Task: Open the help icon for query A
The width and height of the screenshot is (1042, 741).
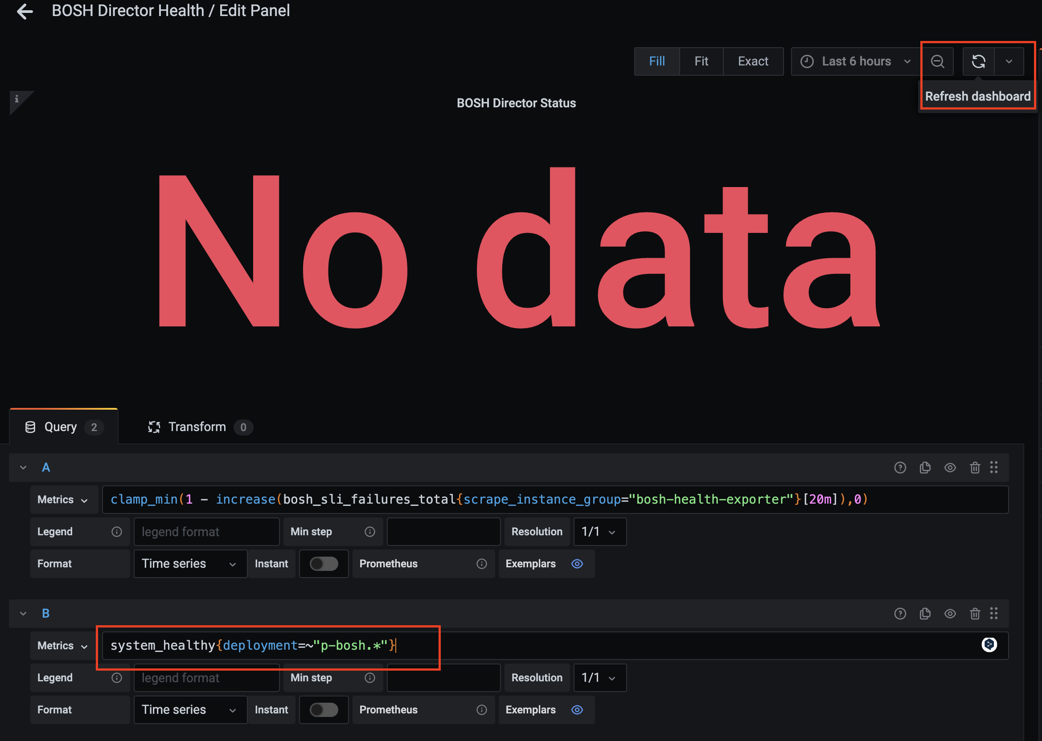Action: click(899, 468)
